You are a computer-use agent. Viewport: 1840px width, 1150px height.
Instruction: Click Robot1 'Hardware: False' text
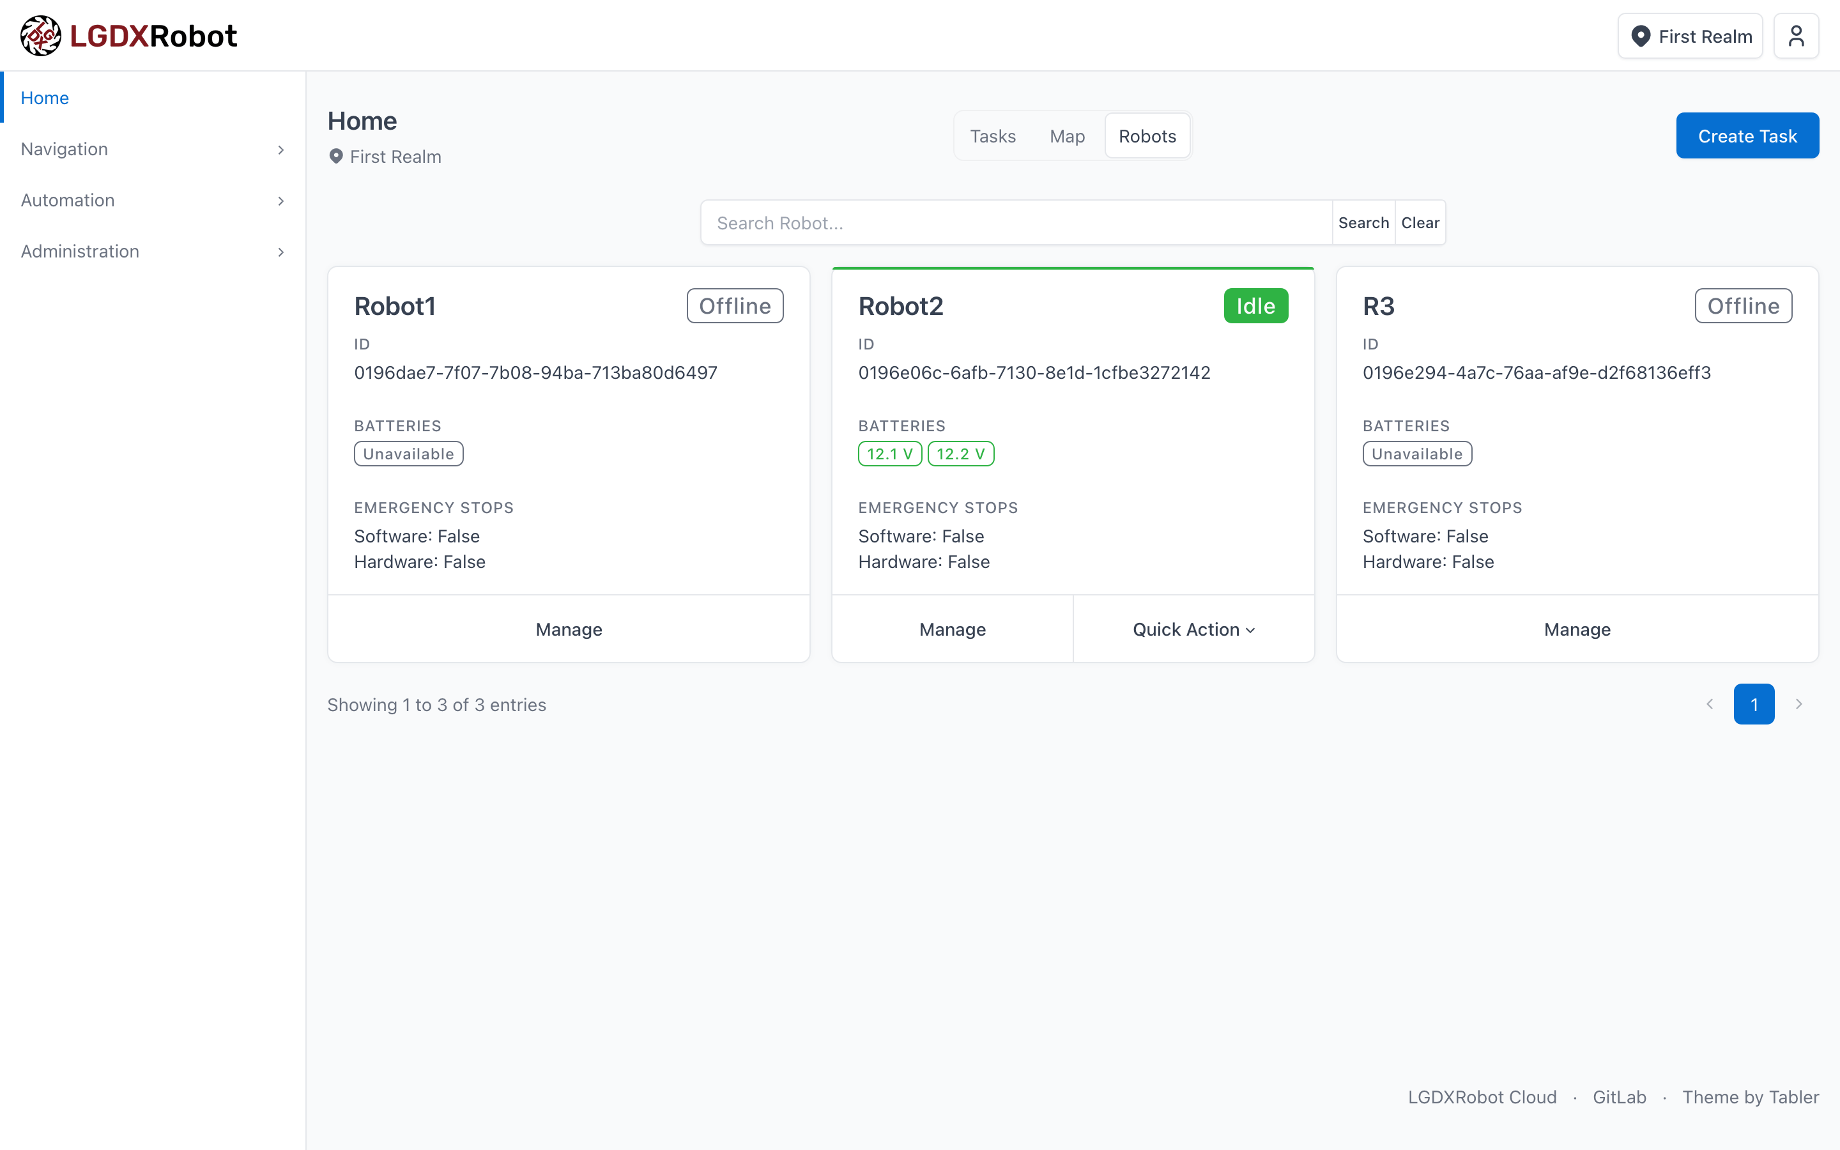tap(420, 562)
